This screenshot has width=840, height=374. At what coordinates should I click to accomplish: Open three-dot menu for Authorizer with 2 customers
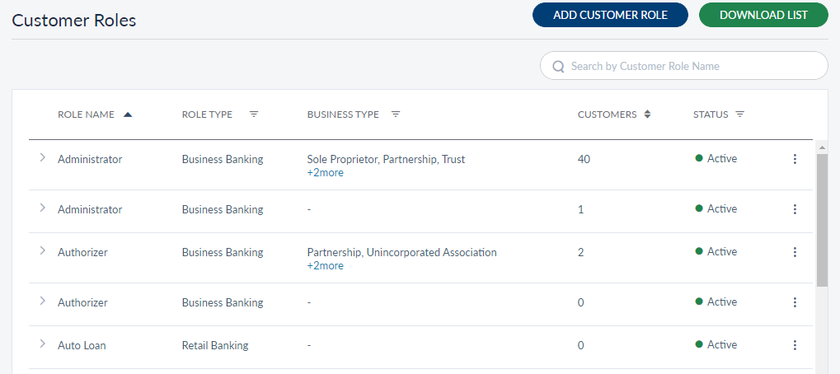[x=795, y=253]
